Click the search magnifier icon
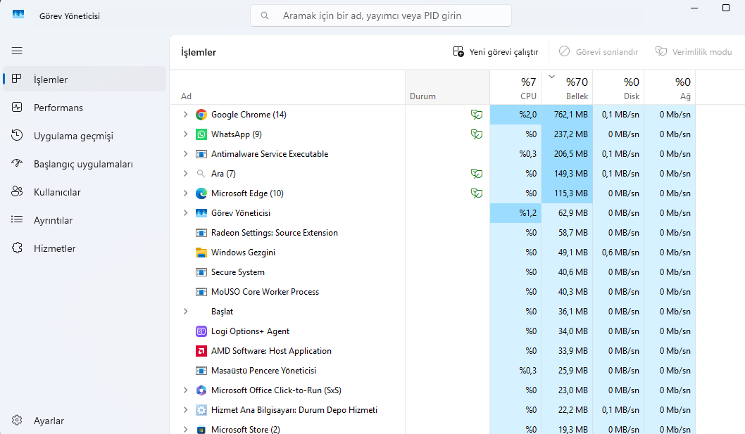The width and height of the screenshot is (745, 434). point(265,15)
